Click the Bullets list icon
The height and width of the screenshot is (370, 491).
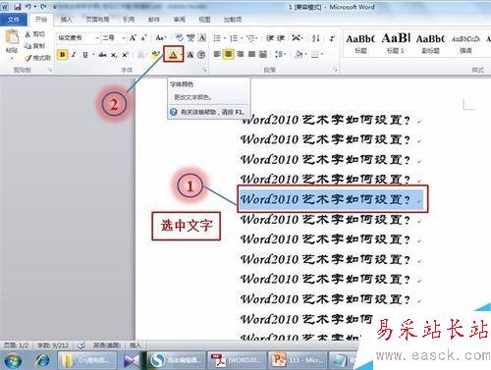pos(217,38)
